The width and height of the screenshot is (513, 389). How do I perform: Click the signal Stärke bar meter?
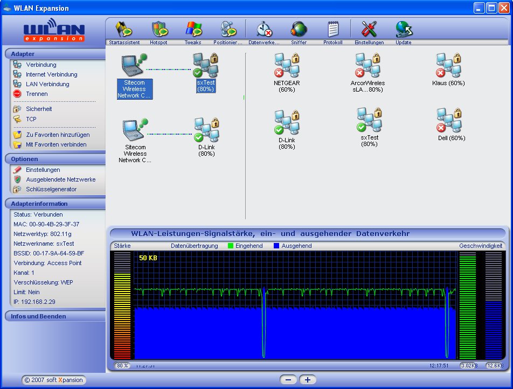[122, 305]
